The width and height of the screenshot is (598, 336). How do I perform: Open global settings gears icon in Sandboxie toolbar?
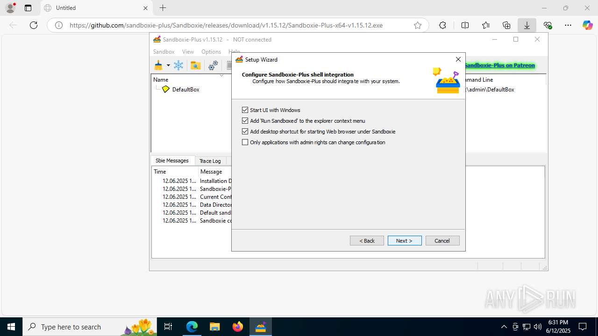pyautogui.click(x=213, y=65)
